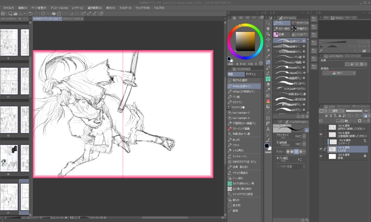Image resolution: width=371 pixels, height=222 pixels.
Task: Select the magnifier Zoom tool
Action: tap(268, 22)
